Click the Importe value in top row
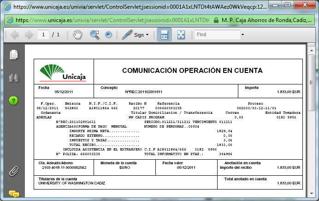This screenshot has width=319, height=201. point(289,92)
